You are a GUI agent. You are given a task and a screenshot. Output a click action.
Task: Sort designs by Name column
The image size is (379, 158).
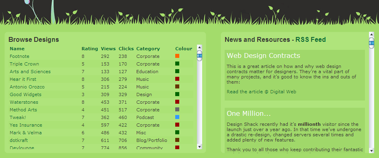coord(17,49)
